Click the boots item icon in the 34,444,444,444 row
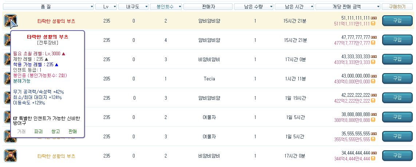This screenshot has height=167, width=416. click(10, 156)
